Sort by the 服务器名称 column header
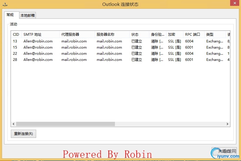 [112, 35]
